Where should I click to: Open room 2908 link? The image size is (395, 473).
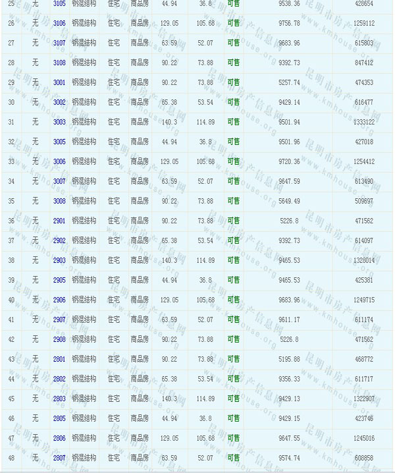click(x=59, y=339)
